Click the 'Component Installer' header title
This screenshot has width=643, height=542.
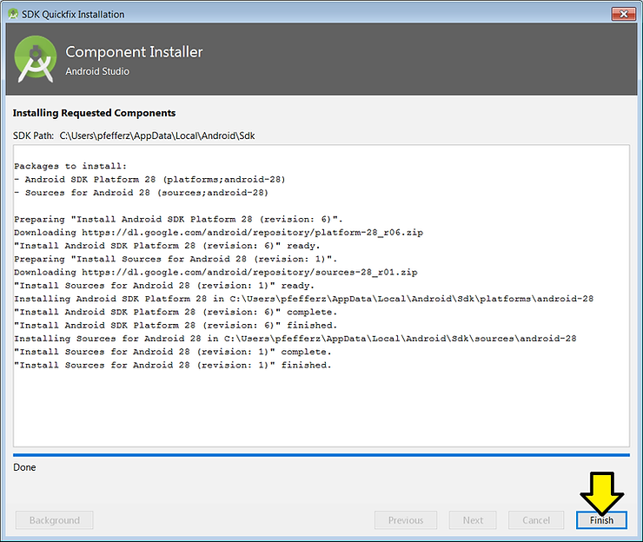click(134, 52)
